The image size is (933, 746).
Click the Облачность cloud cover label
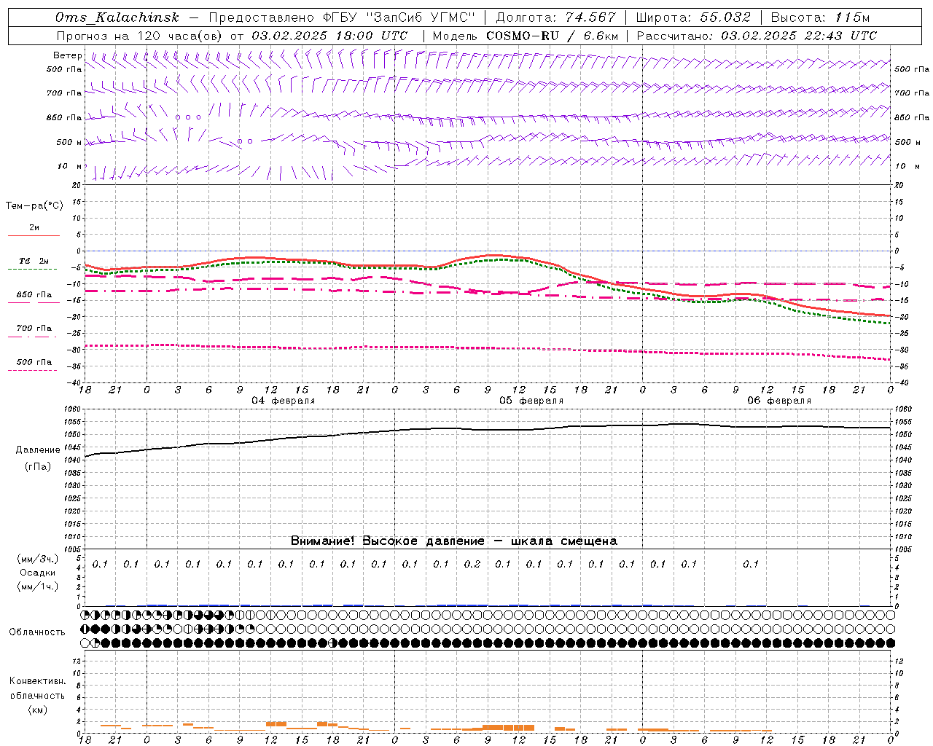37,632
